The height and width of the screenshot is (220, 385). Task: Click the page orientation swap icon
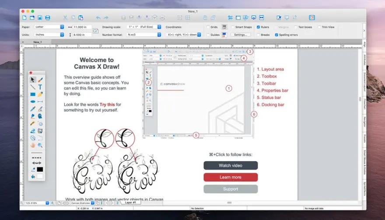pyautogui.click(x=95, y=31)
